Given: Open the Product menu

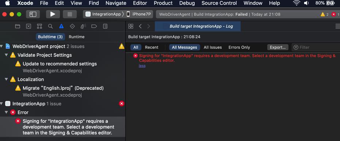Looking at the screenshot, I should coord(163,3).
